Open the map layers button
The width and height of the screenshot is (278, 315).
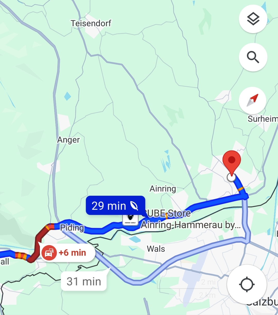click(253, 19)
